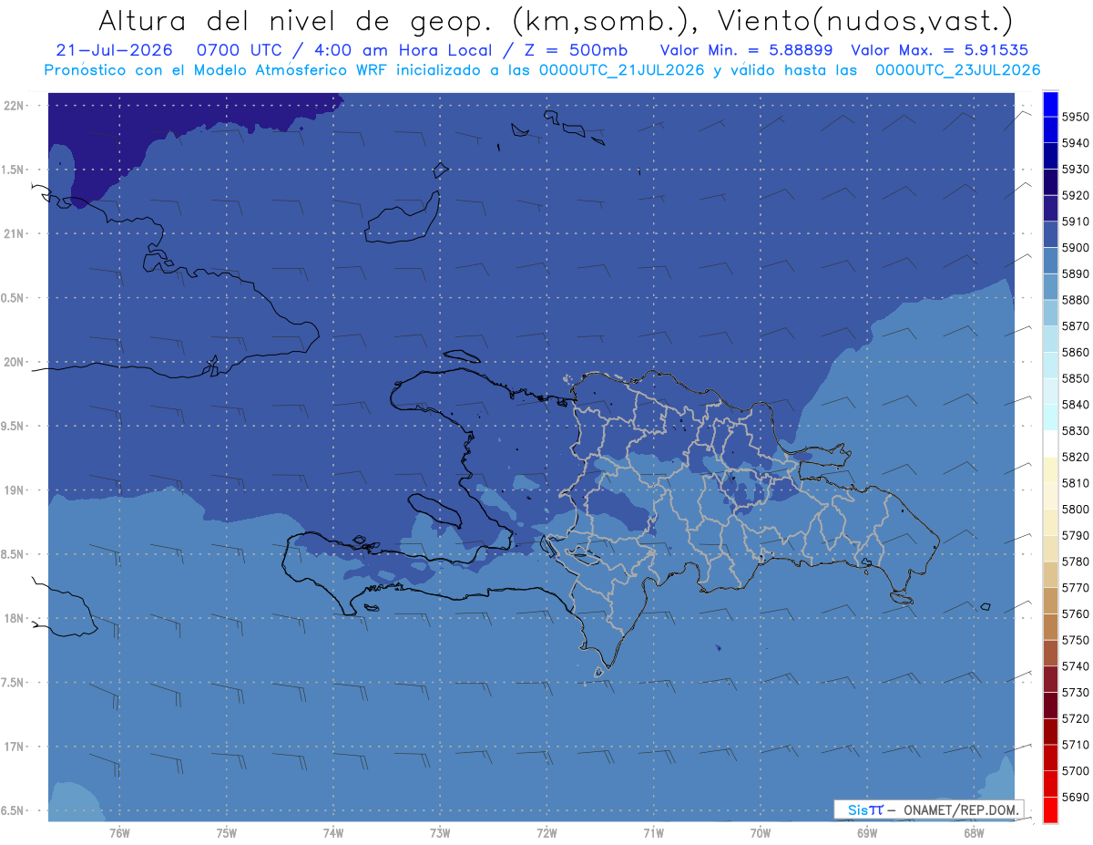The width and height of the screenshot is (1093, 845).
Task: Click the 68W longitude label
Action: click(974, 833)
